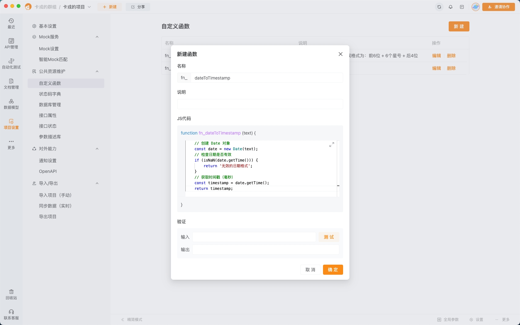This screenshot has width=520, height=325.
Task: Focus the 输入 test input field
Action: pyautogui.click(x=254, y=237)
